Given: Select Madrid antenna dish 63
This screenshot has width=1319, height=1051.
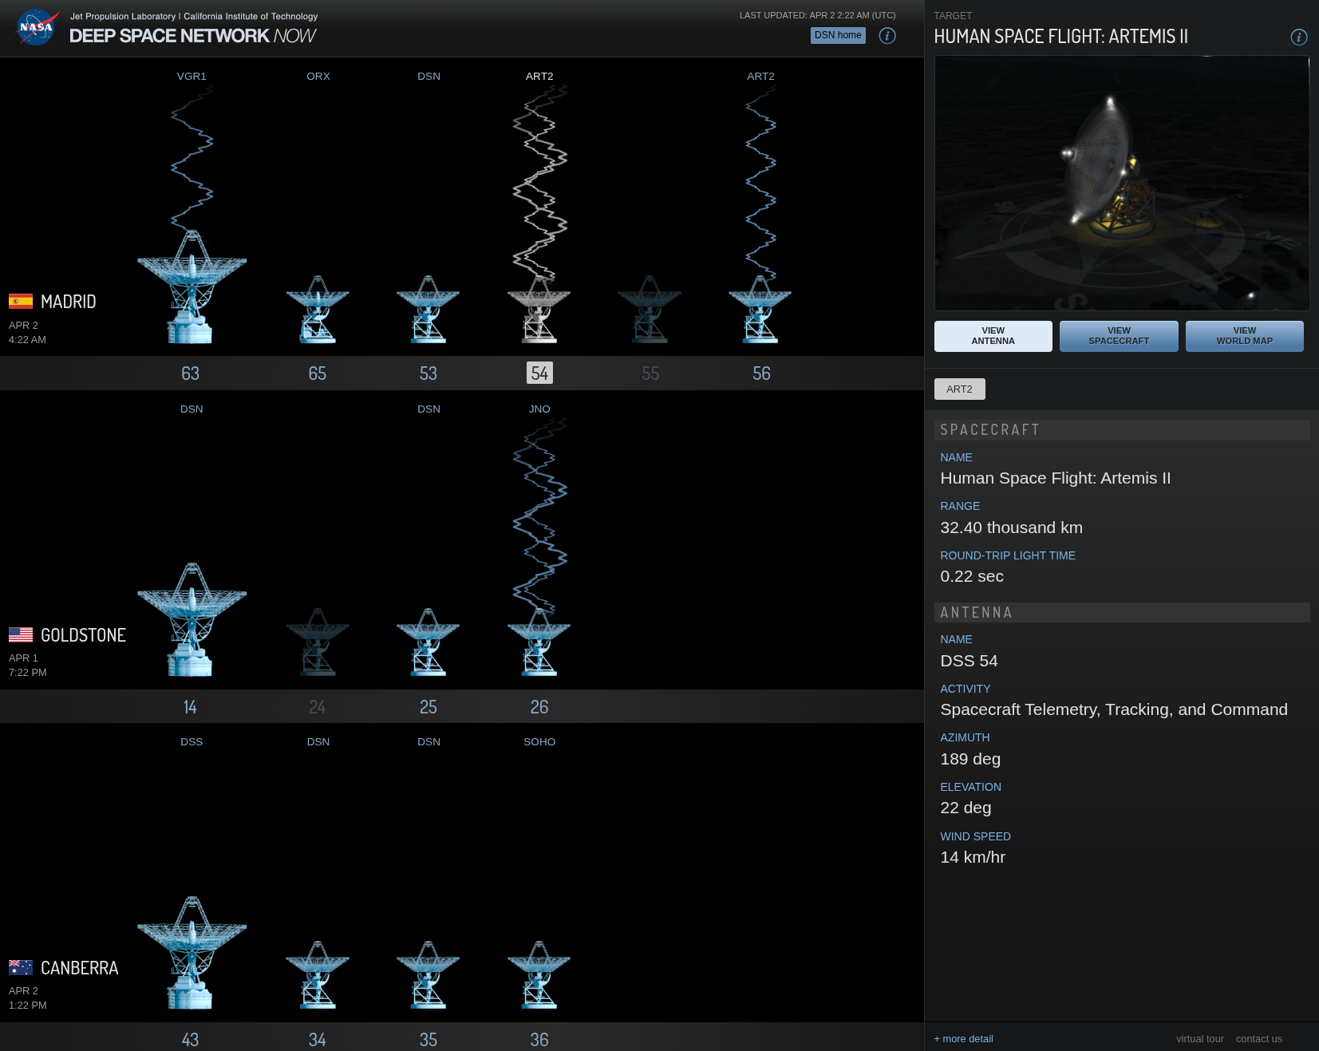Looking at the screenshot, I should pos(192,289).
